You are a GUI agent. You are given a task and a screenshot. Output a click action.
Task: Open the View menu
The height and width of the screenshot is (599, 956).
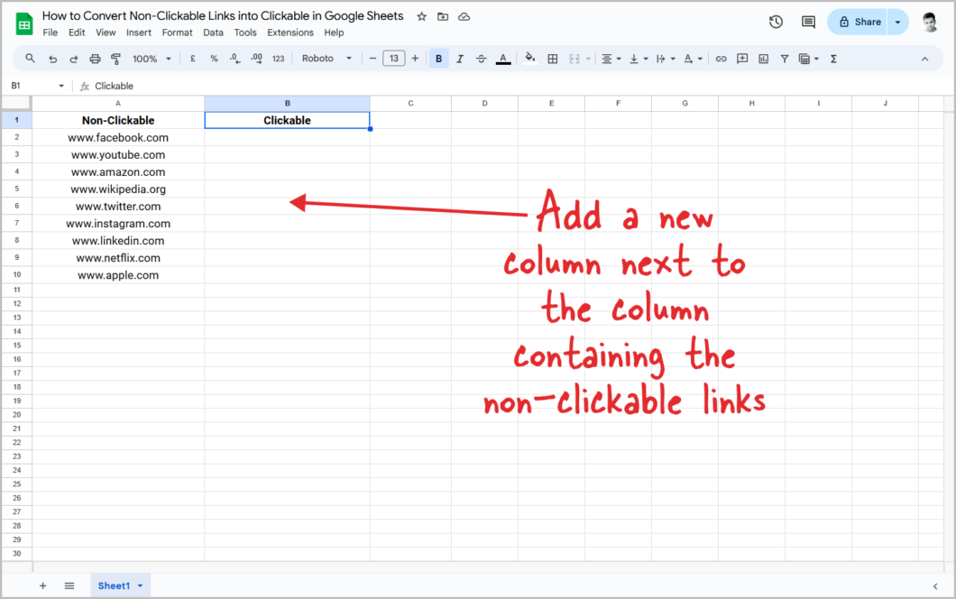point(106,32)
